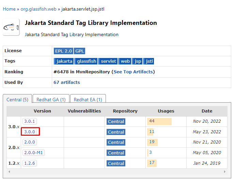This screenshot has height=179, width=235.
Task: Open 19 usages link for 2.0.0
Action: click(x=152, y=141)
